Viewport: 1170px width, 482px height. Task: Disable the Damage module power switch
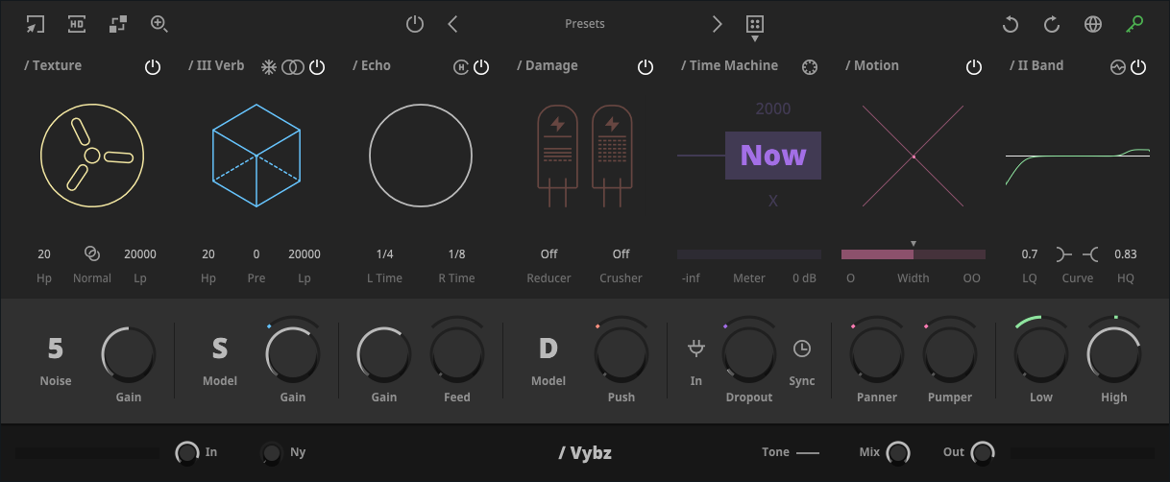[646, 66]
